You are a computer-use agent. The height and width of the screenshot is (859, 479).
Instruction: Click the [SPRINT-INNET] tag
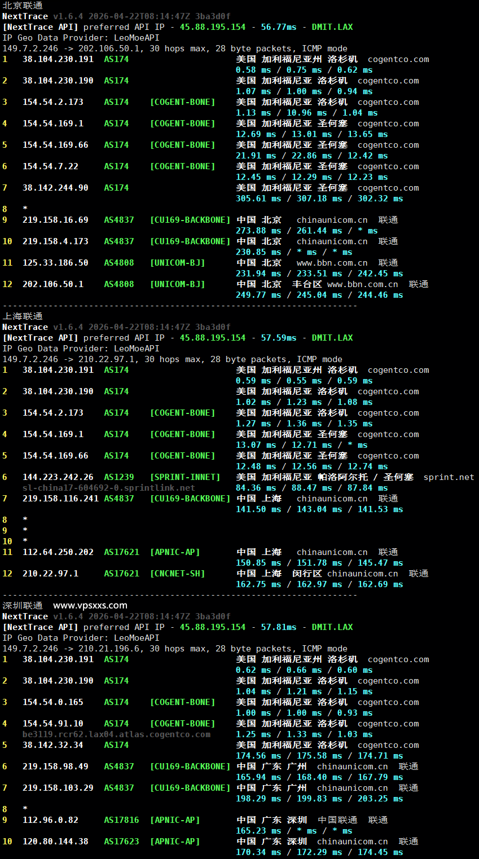(x=185, y=477)
